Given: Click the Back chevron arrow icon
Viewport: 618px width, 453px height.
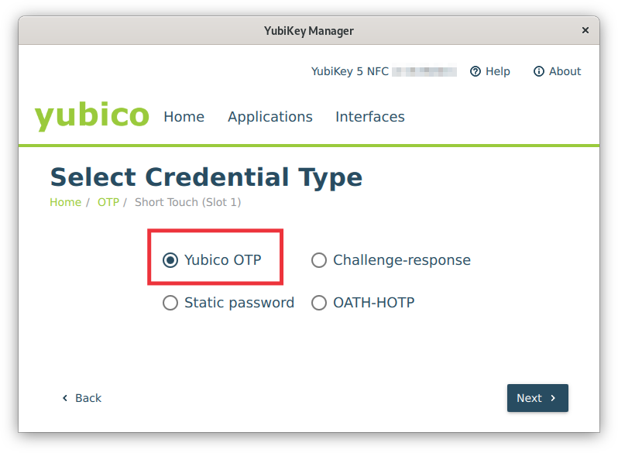Looking at the screenshot, I should [65, 398].
